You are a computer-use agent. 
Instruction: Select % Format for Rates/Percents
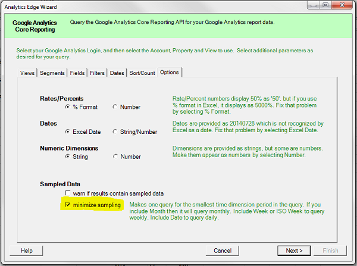click(68, 107)
